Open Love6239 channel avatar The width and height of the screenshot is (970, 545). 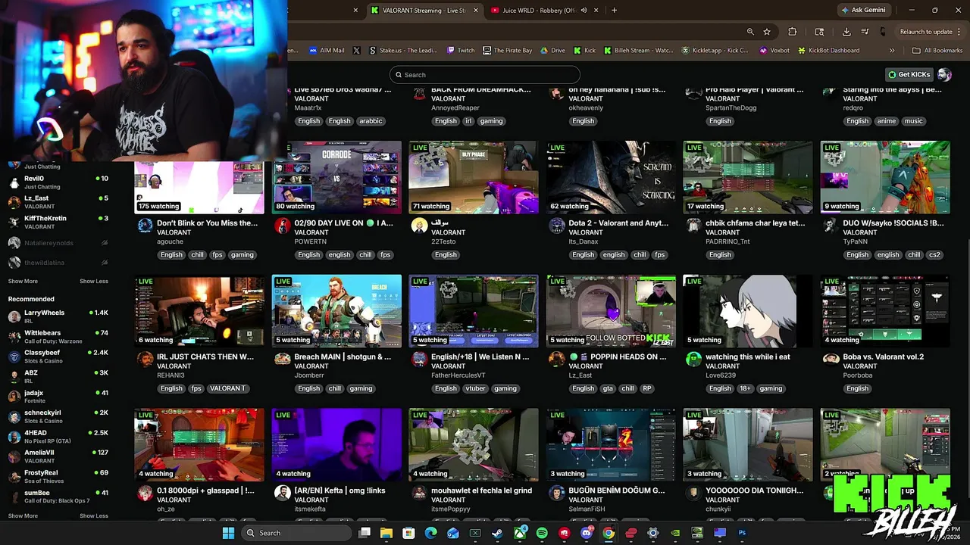click(693, 359)
